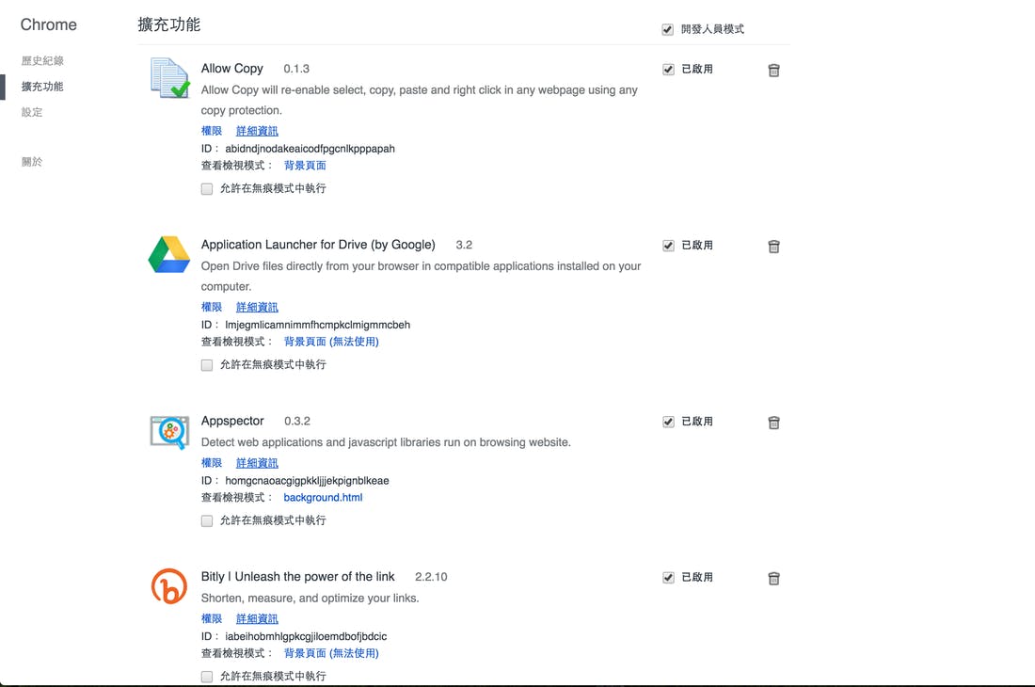Click the Appspector extension icon

169,432
